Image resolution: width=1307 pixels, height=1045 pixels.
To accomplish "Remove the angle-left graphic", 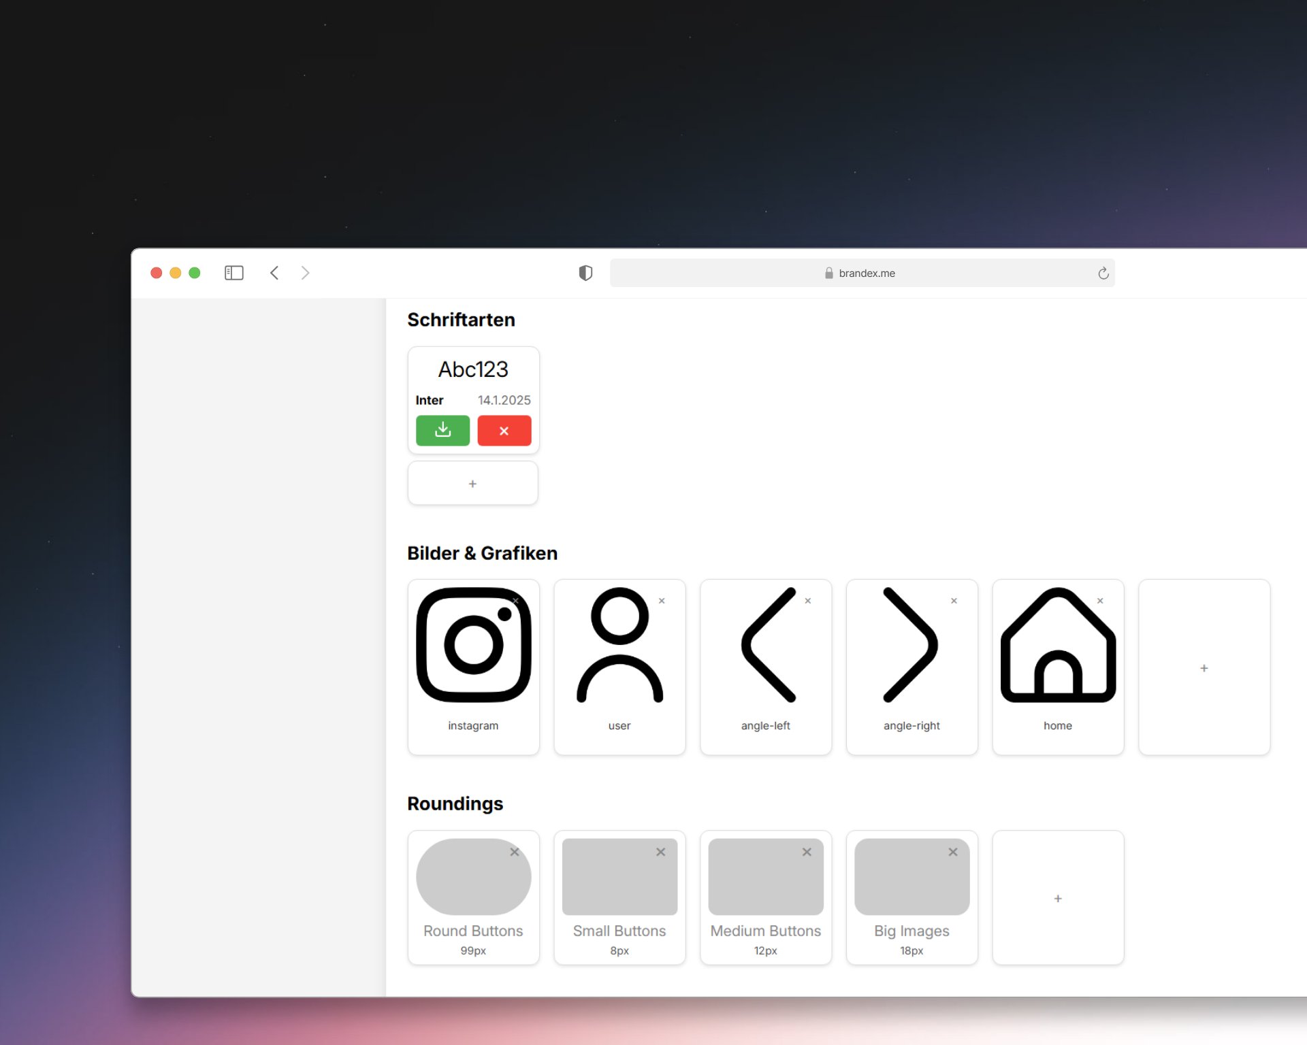I will (808, 601).
